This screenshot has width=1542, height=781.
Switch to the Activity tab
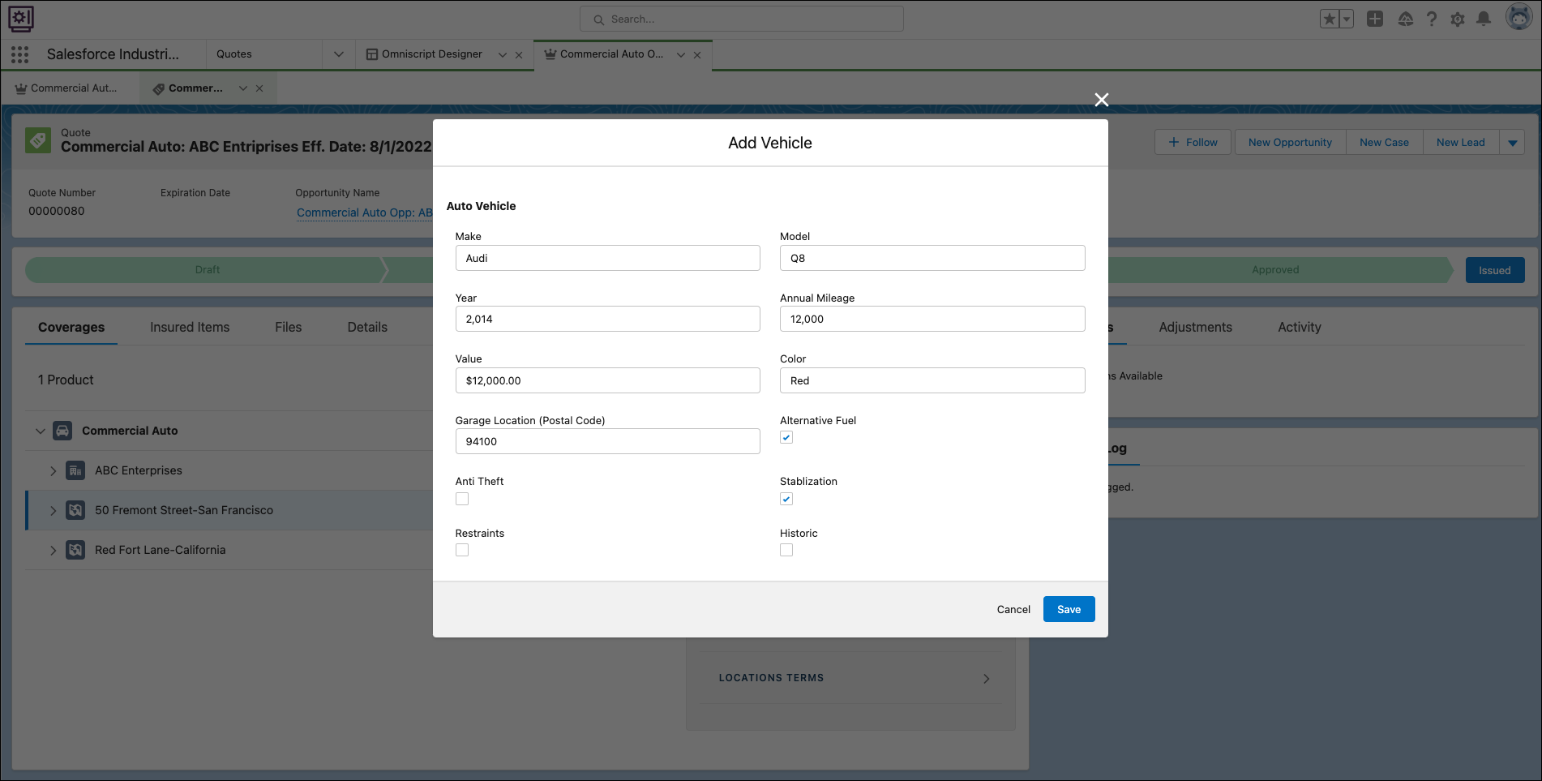tap(1300, 327)
